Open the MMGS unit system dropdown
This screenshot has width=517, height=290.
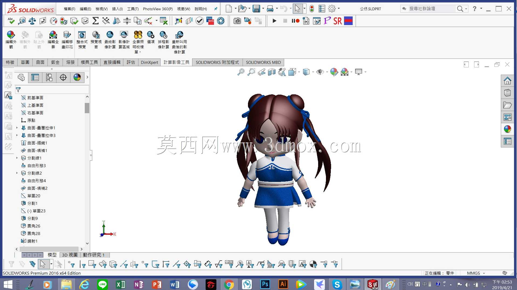(x=476, y=273)
